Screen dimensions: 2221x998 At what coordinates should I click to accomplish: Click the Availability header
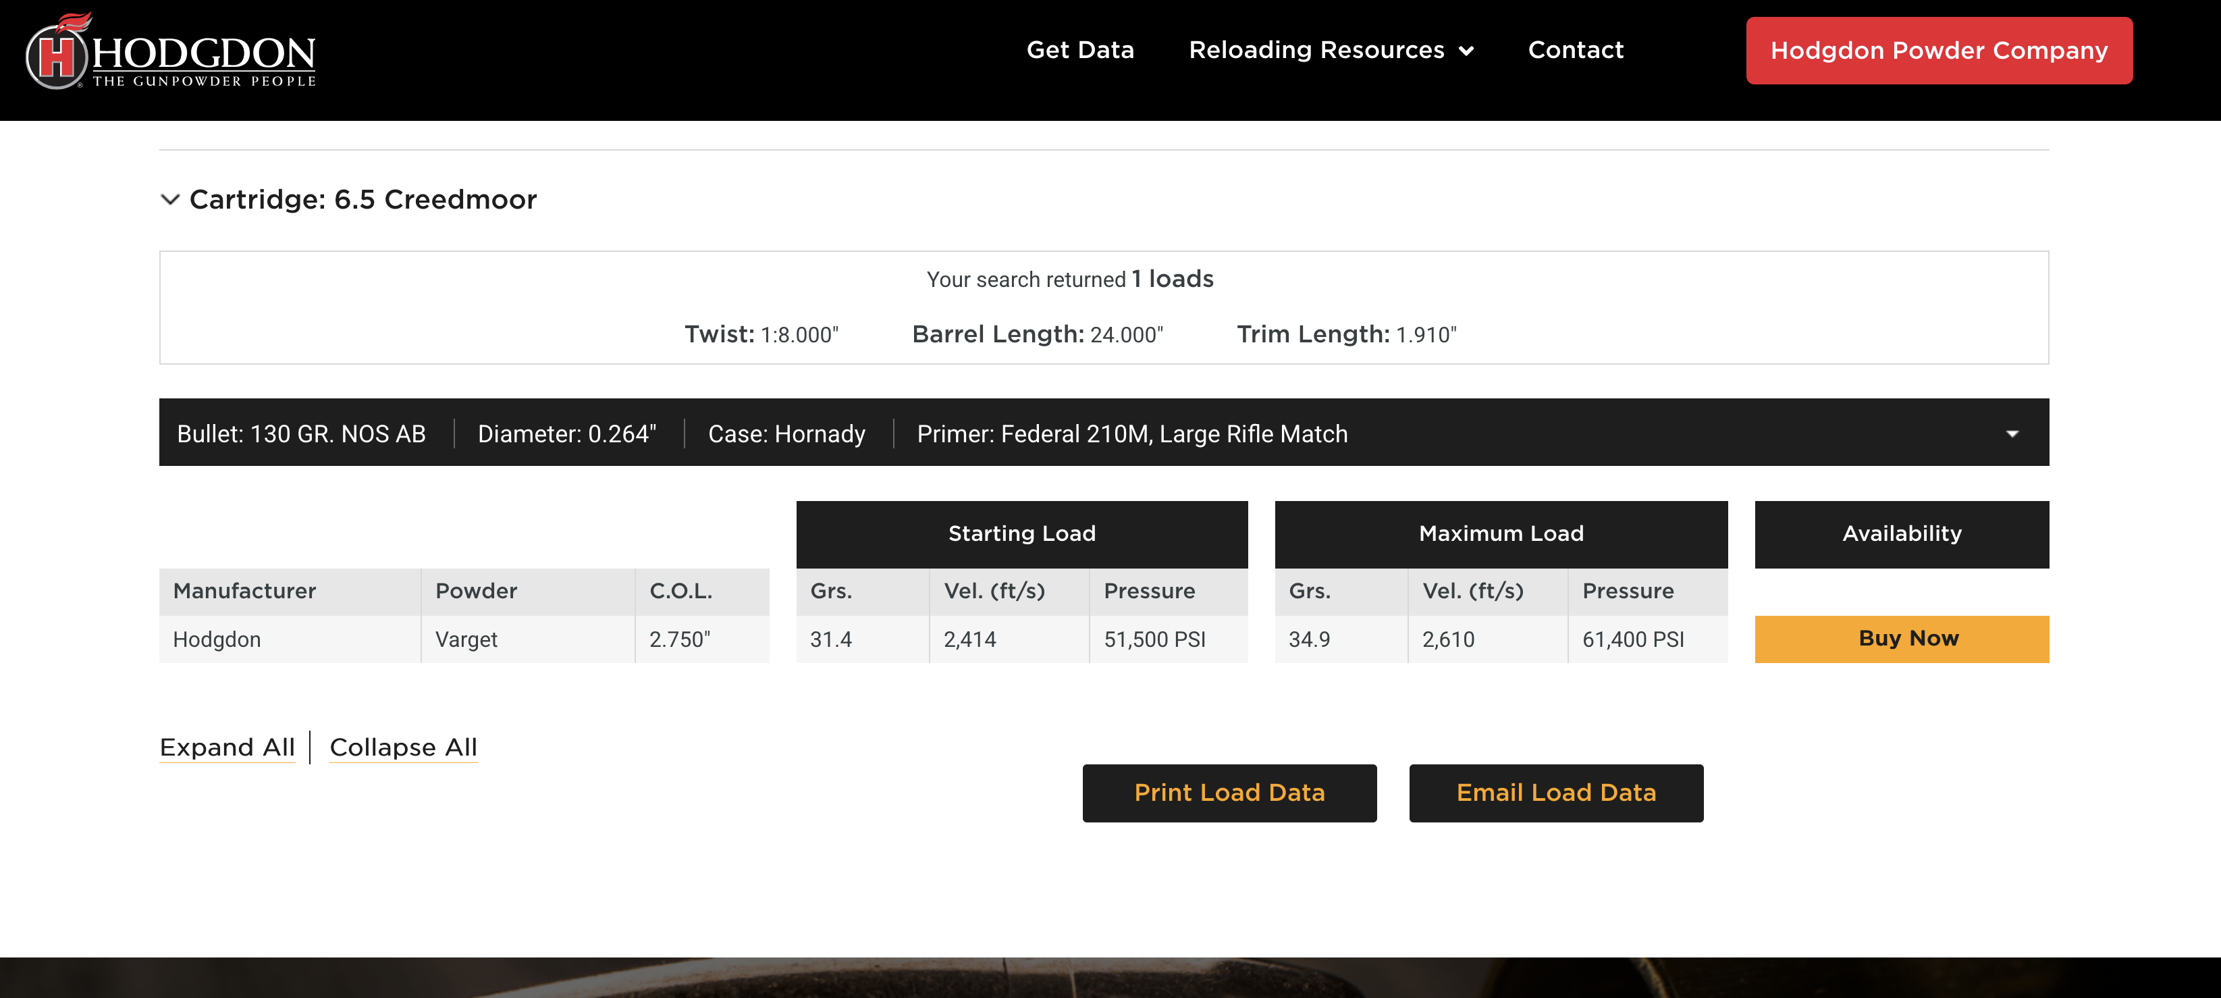pyautogui.click(x=1902, y=534)
